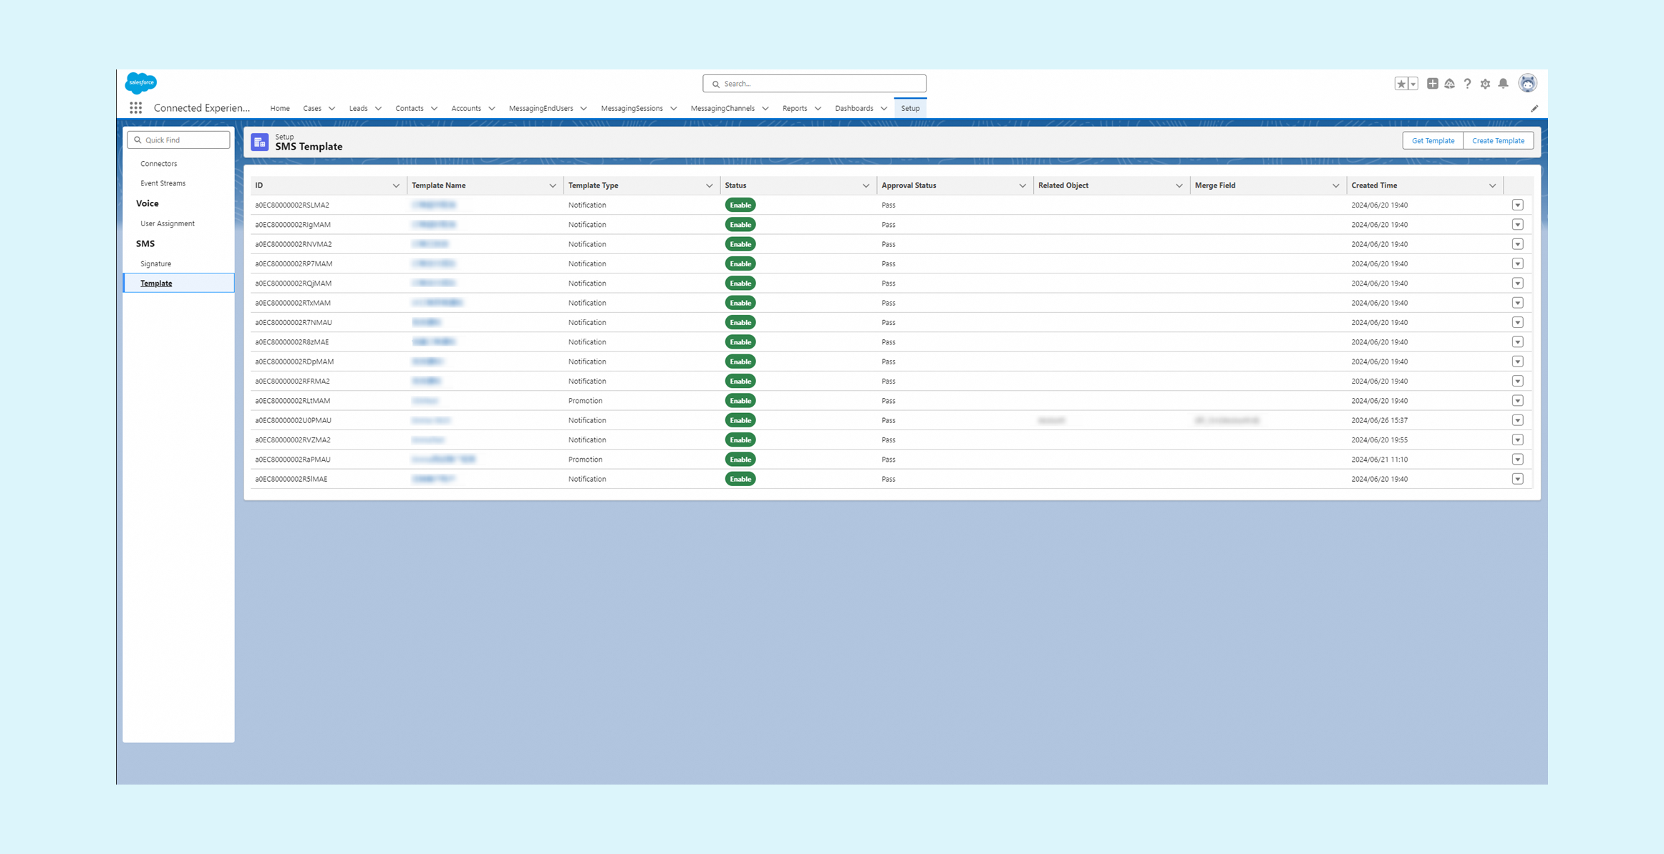Open row actions for a0EC80000002R7NMAU
The image size is (1664, 854).
(x=1517, y=322)
